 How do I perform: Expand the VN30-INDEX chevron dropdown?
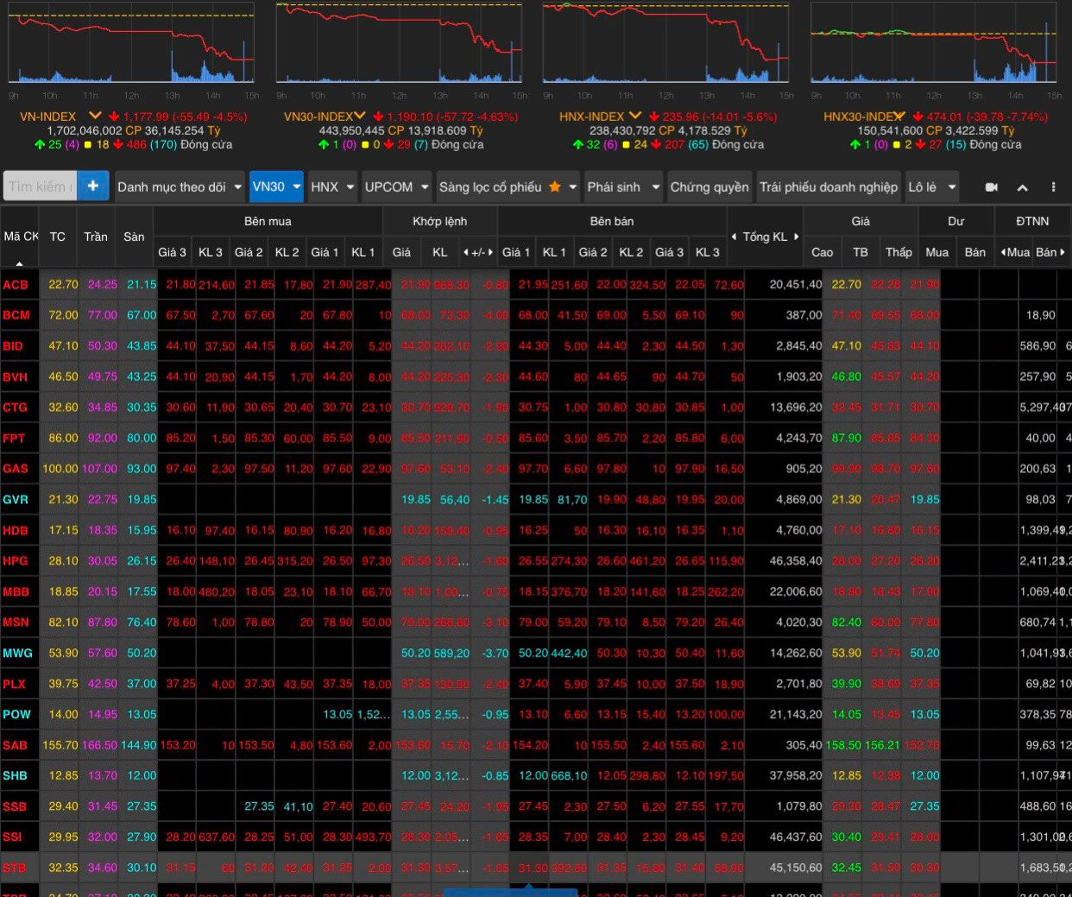click(x=360, y=116)
